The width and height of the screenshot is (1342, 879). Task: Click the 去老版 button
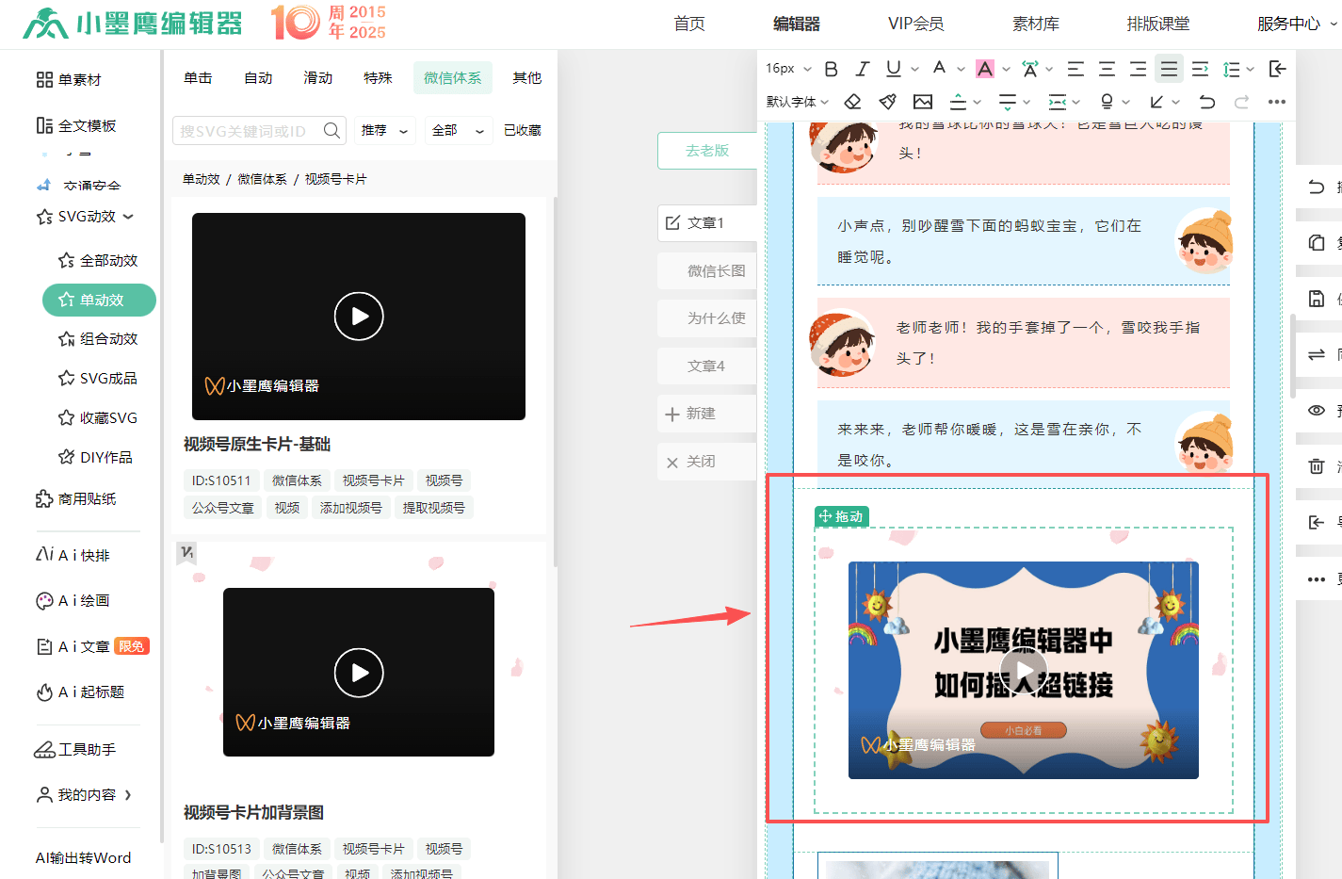tap(707, 151)
